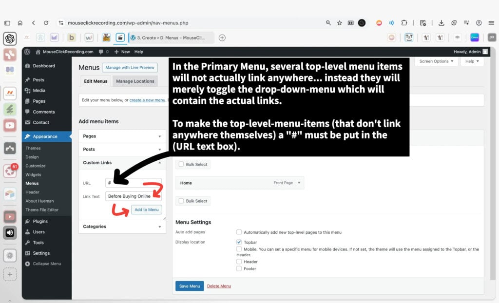Check the Footer display location checkbox

pyautogui.click(x=239, y=268)
